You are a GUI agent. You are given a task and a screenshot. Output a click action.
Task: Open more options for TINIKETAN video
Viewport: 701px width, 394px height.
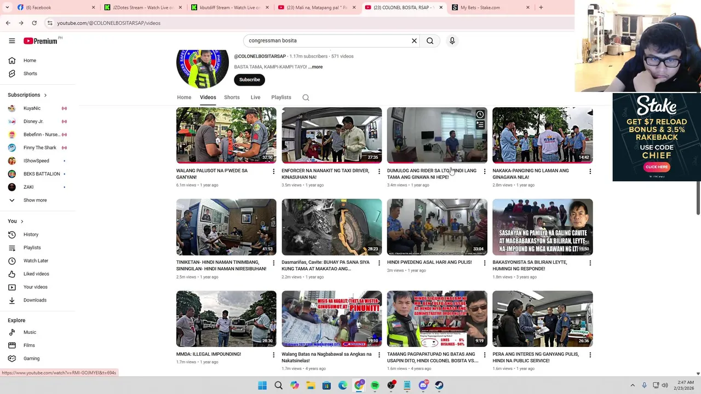[273, 263]
